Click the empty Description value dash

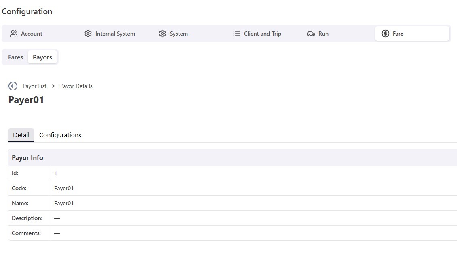click(57, 218)
